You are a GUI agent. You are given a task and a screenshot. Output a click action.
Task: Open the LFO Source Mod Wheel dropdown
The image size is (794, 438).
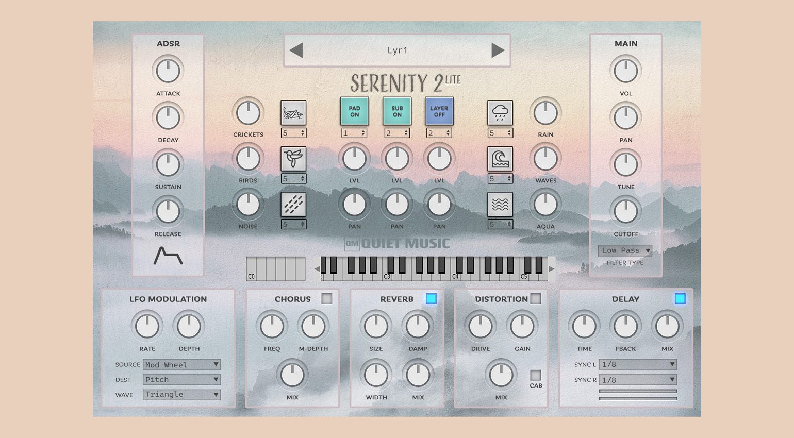181,364
